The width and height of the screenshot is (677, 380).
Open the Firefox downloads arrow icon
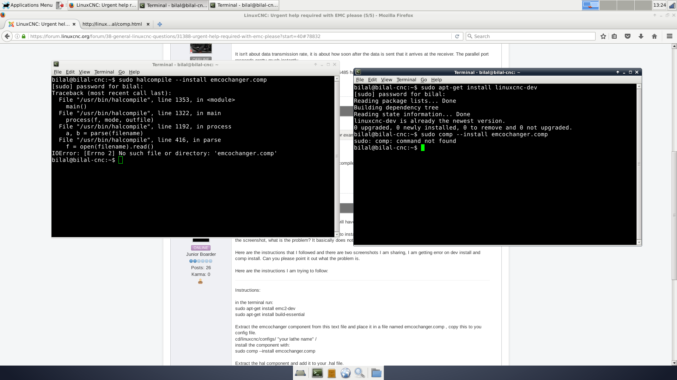pos(641,36)
